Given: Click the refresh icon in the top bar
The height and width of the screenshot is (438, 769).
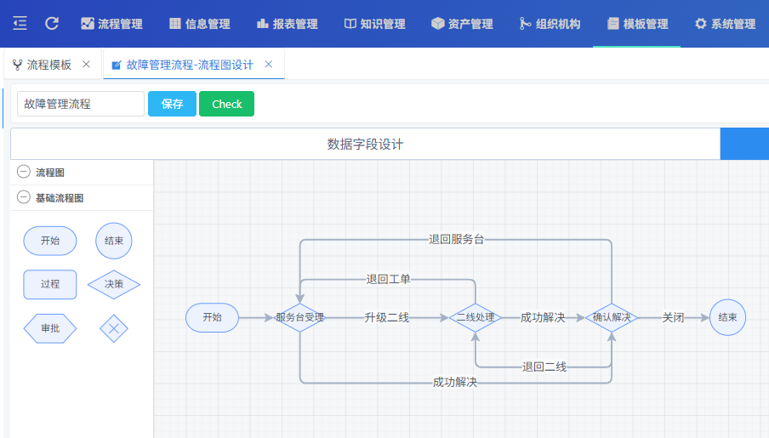Looking at the screenshot, I should (x=52, y=23).
